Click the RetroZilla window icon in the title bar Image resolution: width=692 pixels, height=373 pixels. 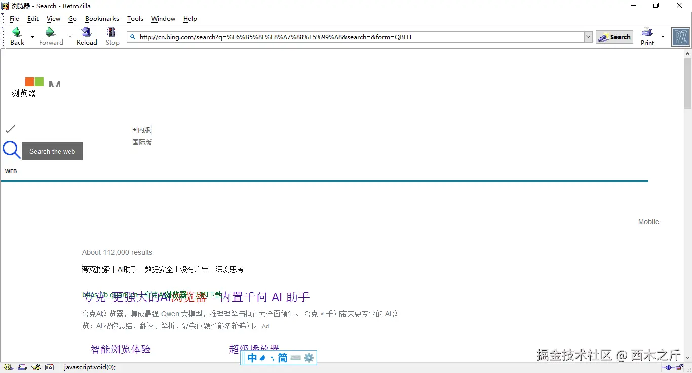[x=6, y=6]
